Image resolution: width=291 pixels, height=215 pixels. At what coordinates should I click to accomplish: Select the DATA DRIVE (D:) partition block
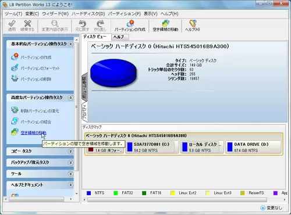[253, 147]
